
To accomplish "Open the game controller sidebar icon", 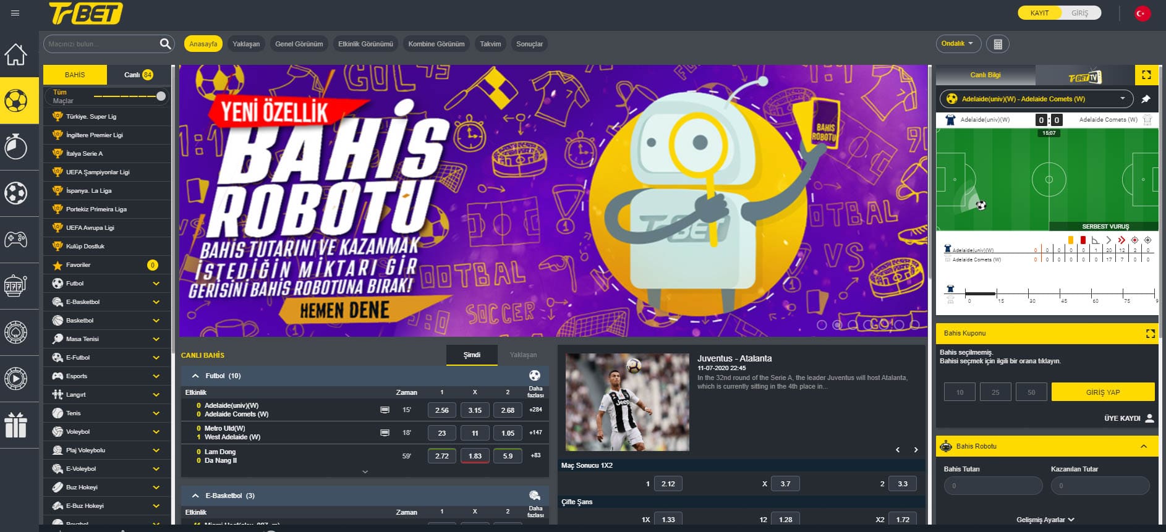I will tap(16, 239).
